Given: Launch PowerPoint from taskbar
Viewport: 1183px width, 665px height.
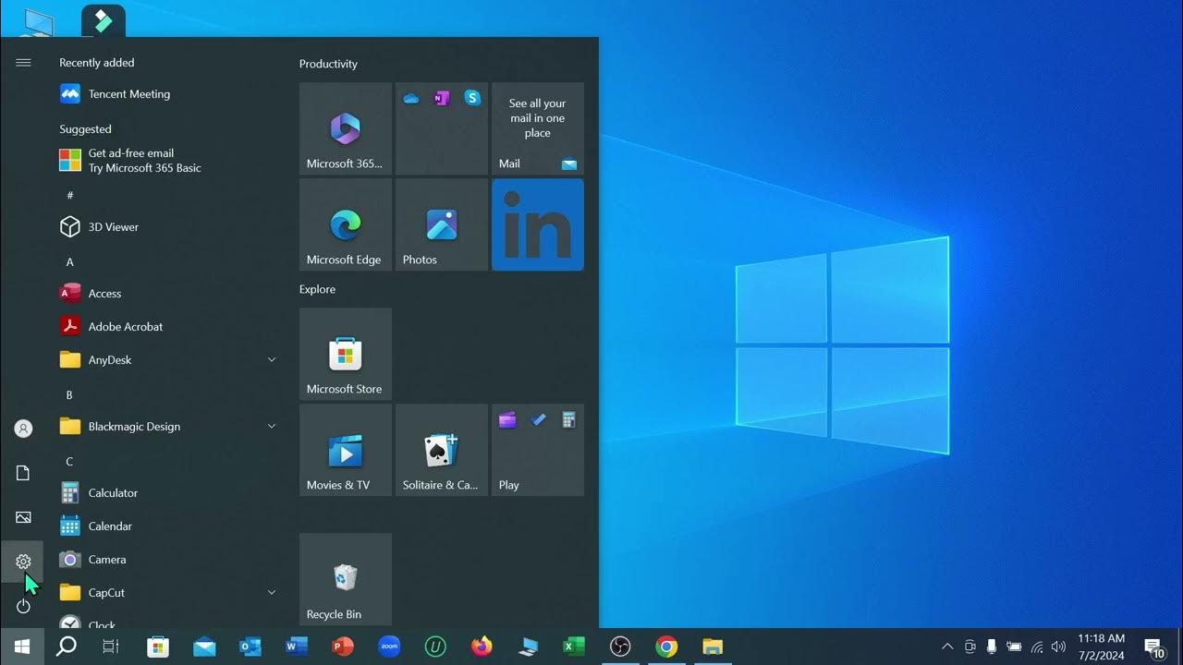Looking at the screenshot, I should coord(343,647).
